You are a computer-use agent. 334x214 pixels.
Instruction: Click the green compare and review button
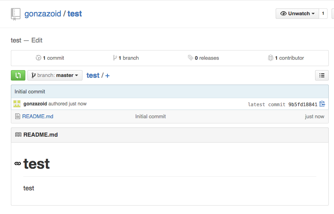pos(18,75)
